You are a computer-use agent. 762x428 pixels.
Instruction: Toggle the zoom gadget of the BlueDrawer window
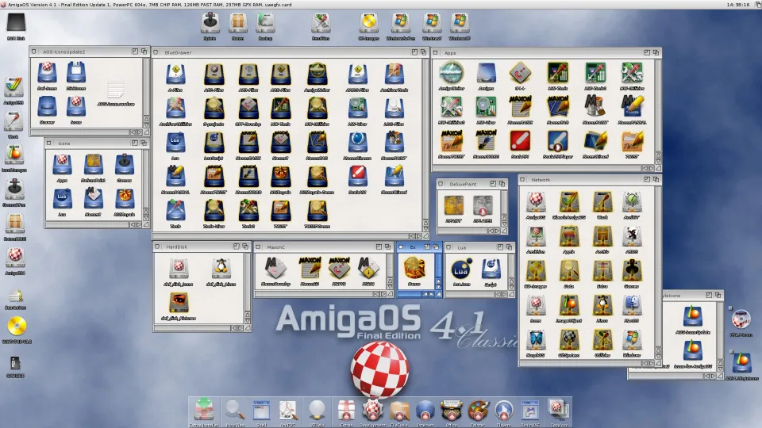pos(414,52)
